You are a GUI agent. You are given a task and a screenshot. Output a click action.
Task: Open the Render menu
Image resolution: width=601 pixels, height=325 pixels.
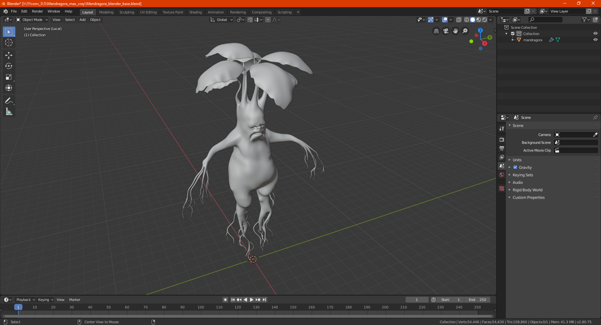[x=37, y=11]
